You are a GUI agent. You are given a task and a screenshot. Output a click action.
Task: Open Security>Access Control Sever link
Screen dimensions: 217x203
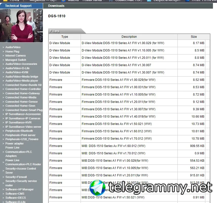[x=21, y=171]
